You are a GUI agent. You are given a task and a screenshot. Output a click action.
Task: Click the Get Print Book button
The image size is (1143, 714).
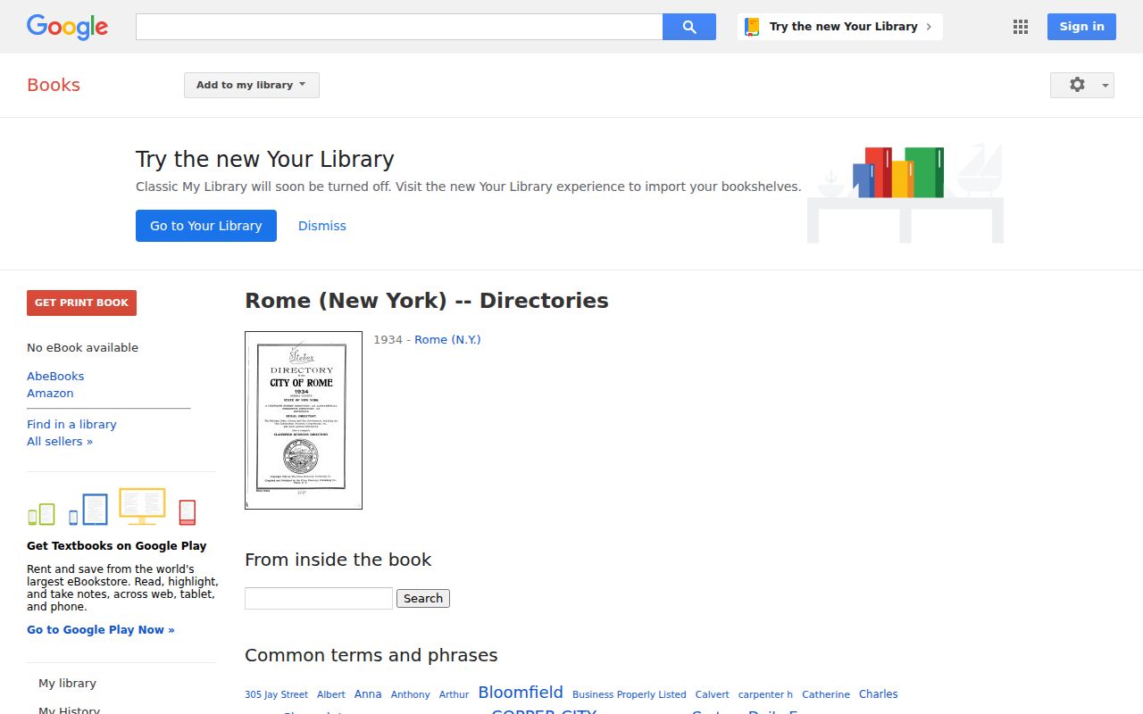coord(81,303)
